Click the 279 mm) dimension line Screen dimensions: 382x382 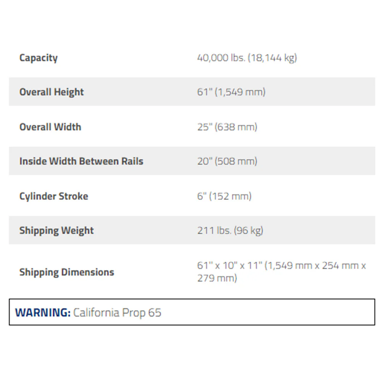[217, 278]
